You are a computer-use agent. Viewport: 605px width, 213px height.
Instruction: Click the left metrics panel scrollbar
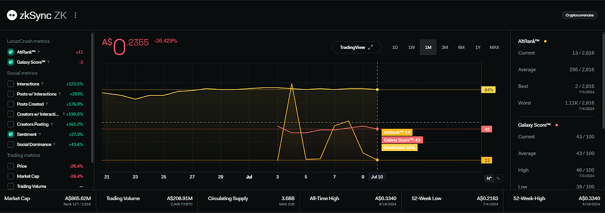pyautogui.click(x=92, y=98)
